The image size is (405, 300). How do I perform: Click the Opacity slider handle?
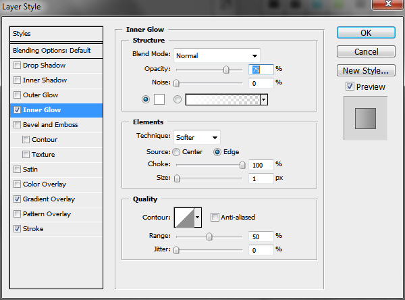pyautogui.click(x=226, y=70)
